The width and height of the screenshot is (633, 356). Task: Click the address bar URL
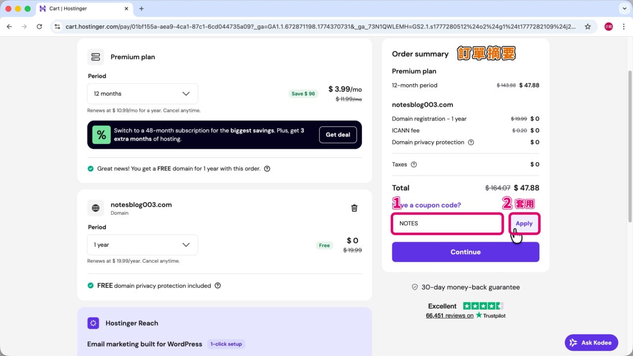point(320,27)
